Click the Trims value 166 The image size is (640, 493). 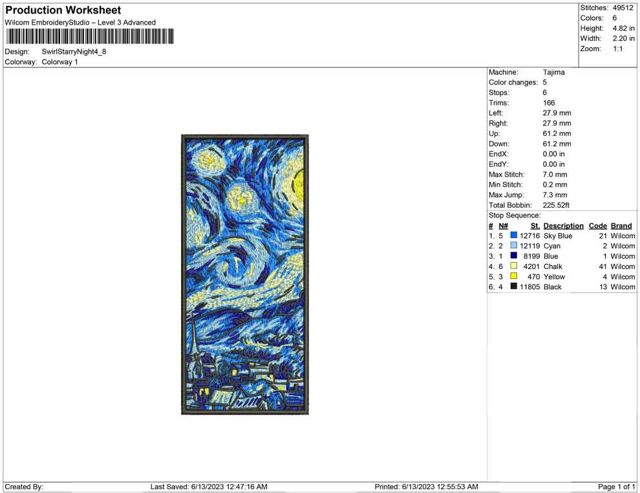549,103
